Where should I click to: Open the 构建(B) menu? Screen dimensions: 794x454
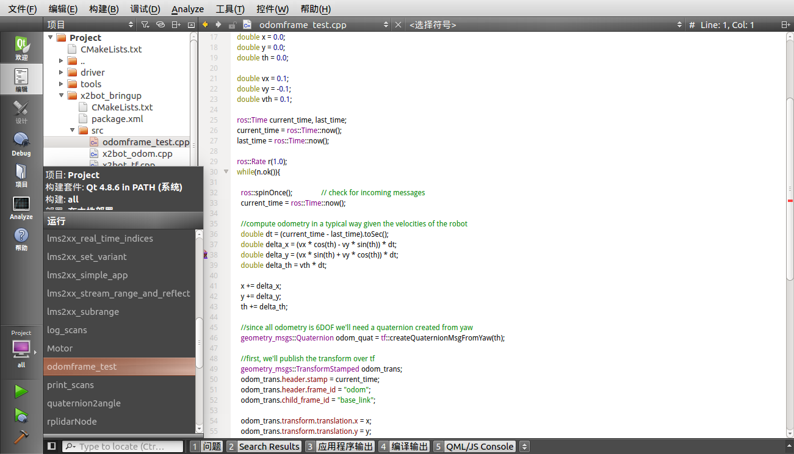click(104, 9)
